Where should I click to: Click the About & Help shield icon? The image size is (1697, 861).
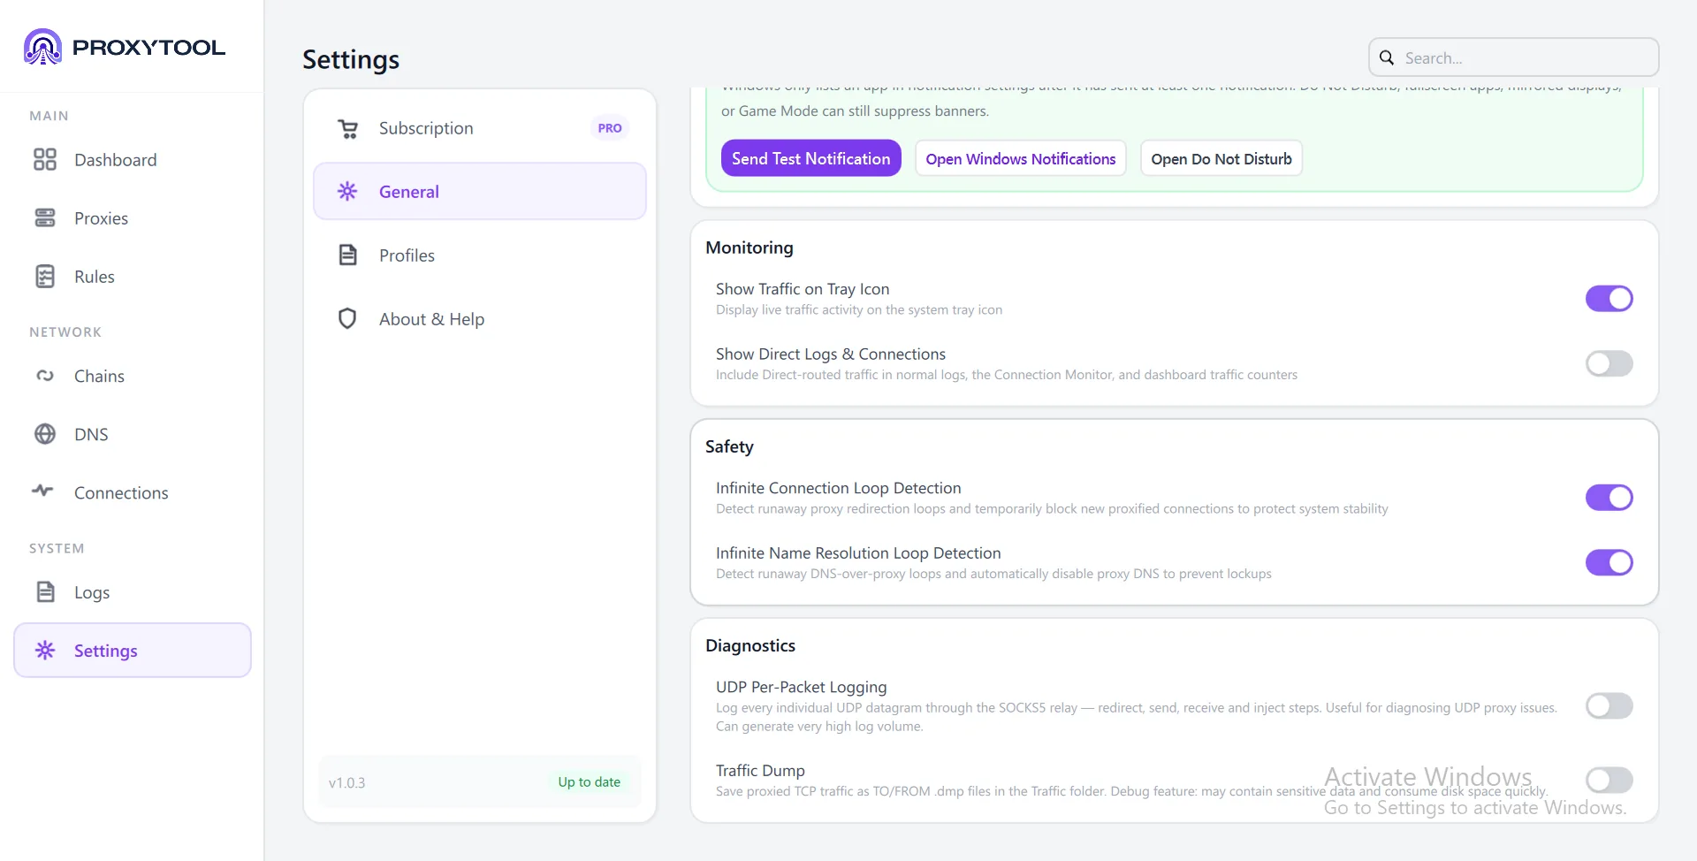[x=347, y=318]
